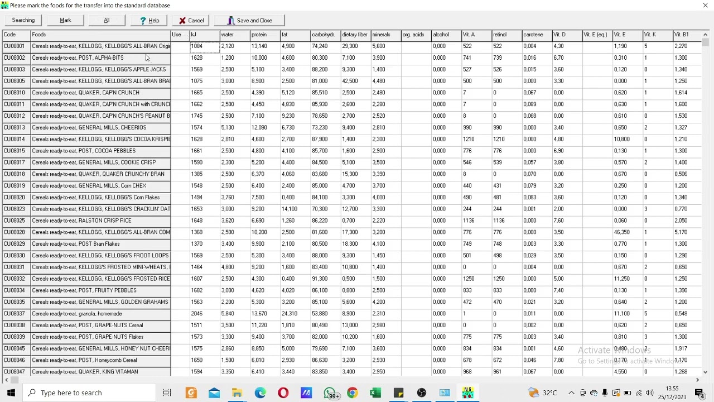The image size is (714, 402).
Task: Open the Windows Start menu
Action: click(x=11, y=393)
